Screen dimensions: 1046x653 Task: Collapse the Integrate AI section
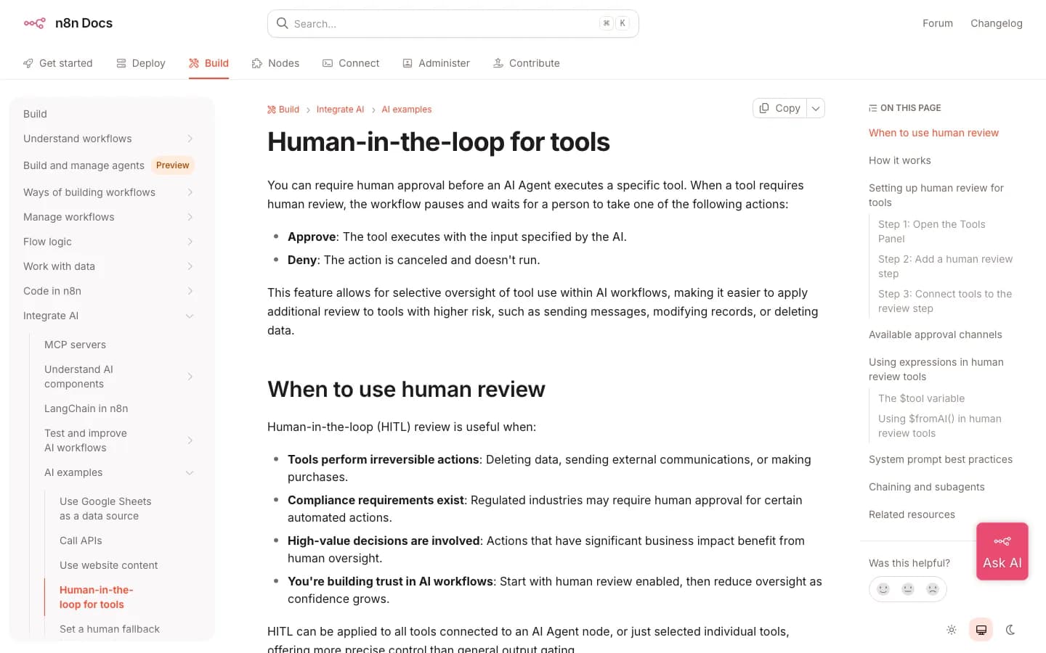(x=190, y=316)
